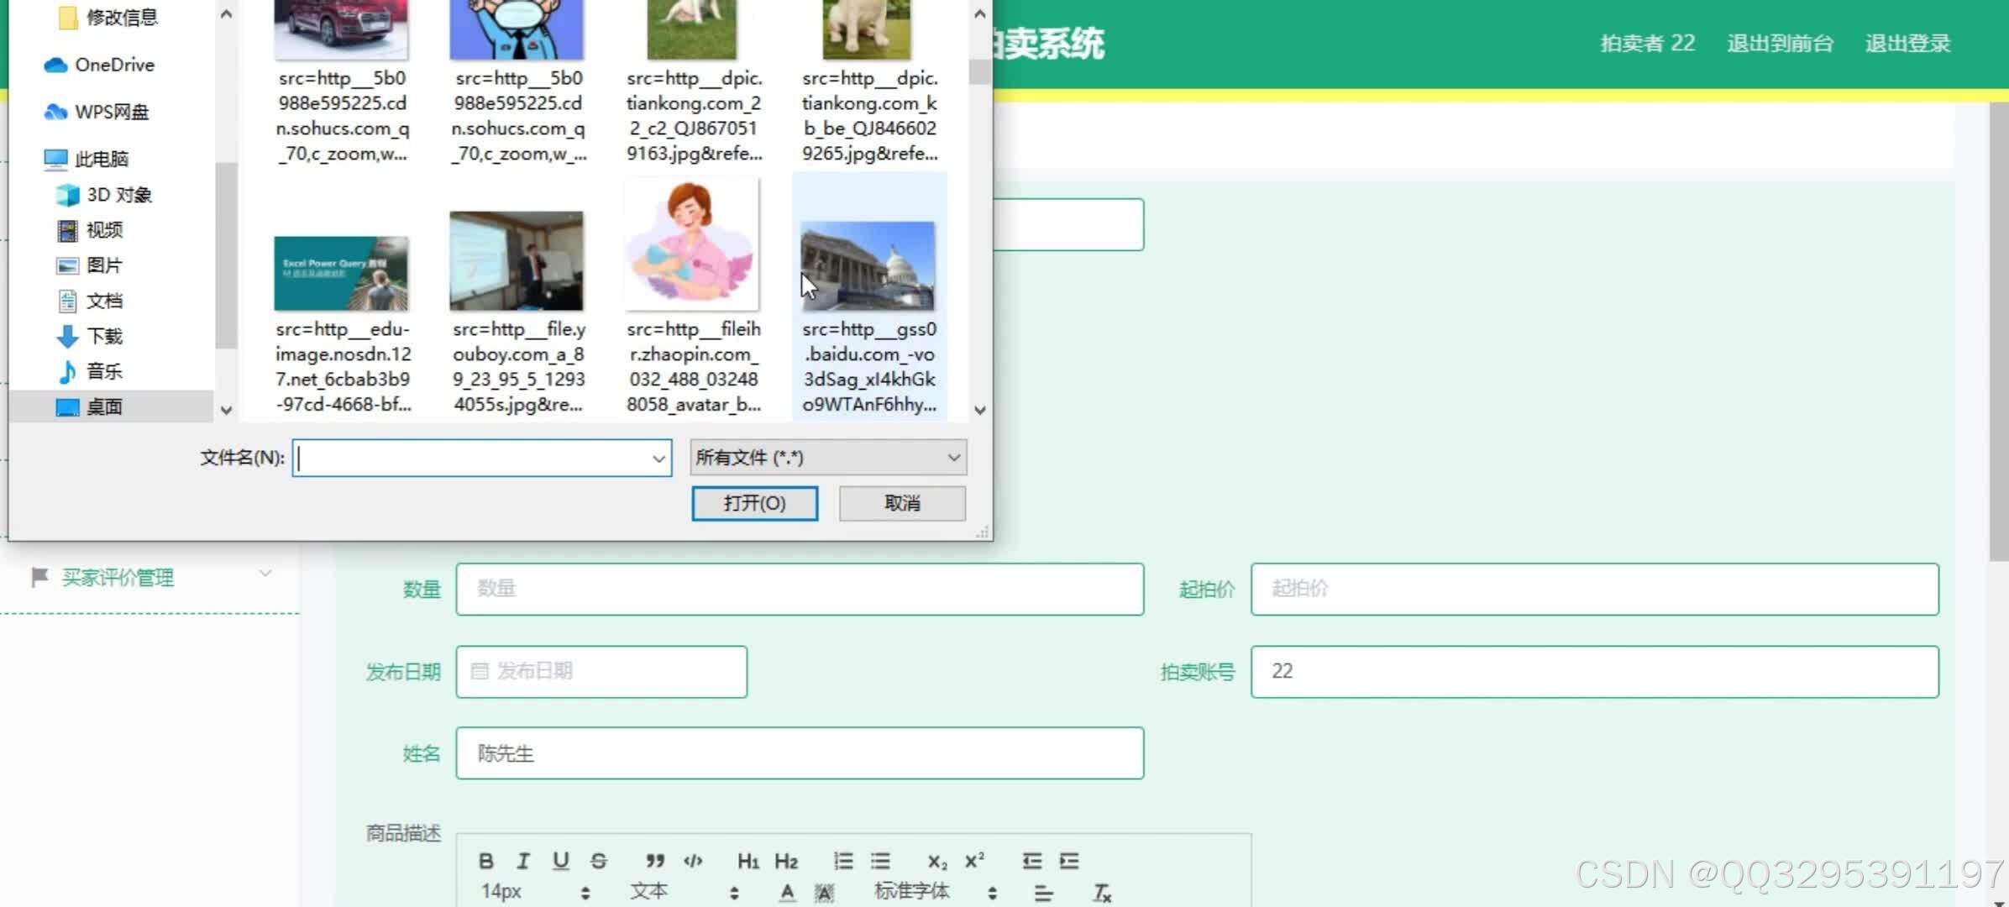Click the page vertical scrollbar thumb
The image size is (2009, 907).
point(1998,332)
